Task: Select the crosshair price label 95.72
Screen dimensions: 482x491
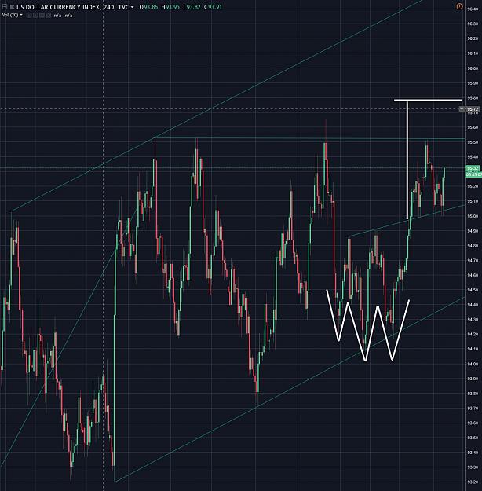Action: pyautogui.click(x=473, y=109)
